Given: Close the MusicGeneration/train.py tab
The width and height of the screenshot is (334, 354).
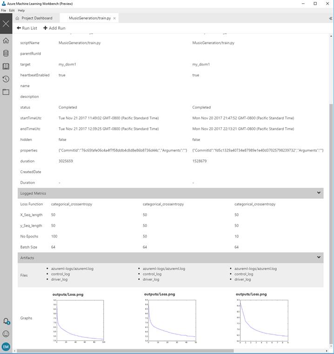Looking at the screenshot, I should [114, 18].
